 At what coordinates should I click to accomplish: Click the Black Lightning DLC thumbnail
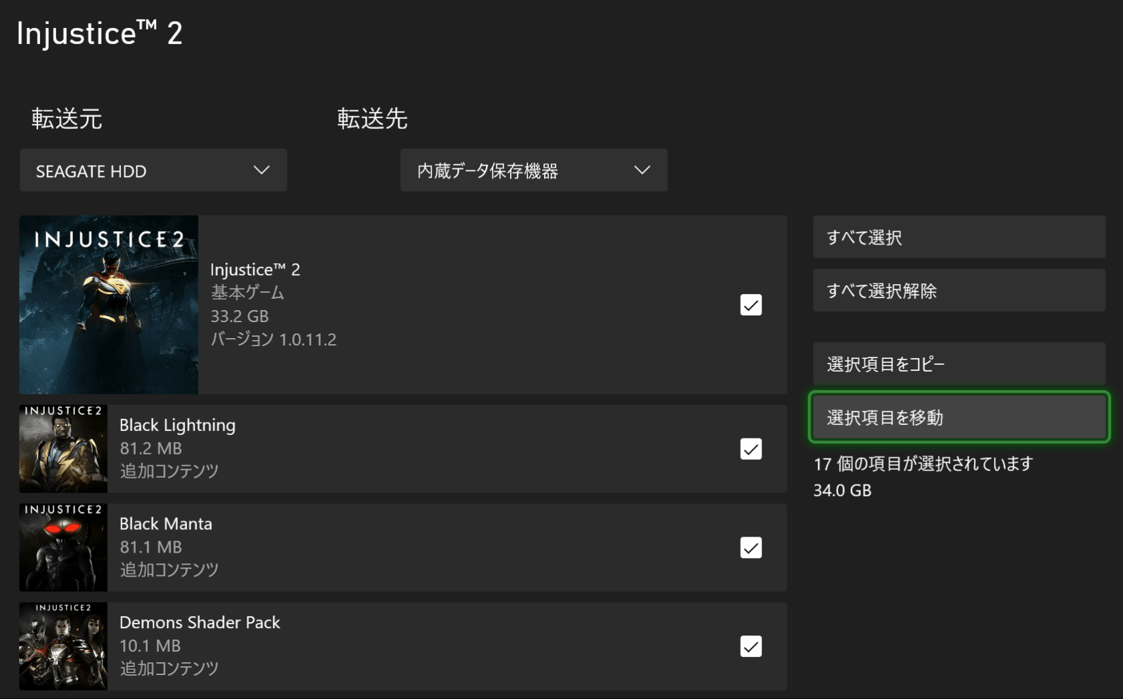pyautogui.click(x=64, y=449)
